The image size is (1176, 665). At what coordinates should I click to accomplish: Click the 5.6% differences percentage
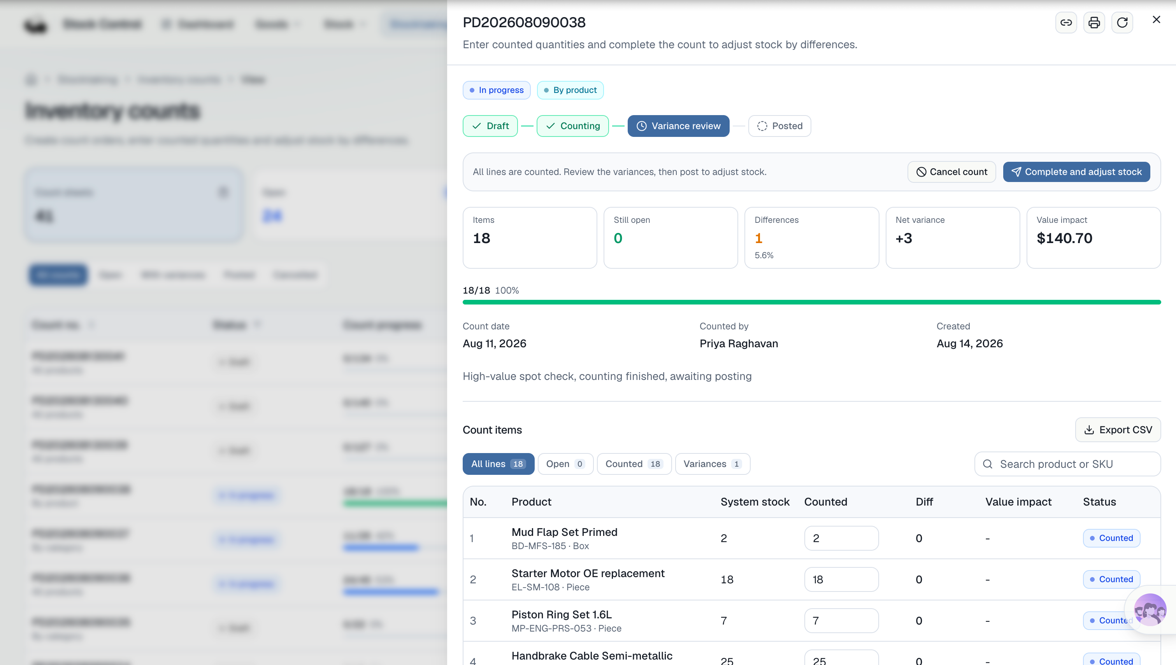pyautogui.click(x=764, y=255)
